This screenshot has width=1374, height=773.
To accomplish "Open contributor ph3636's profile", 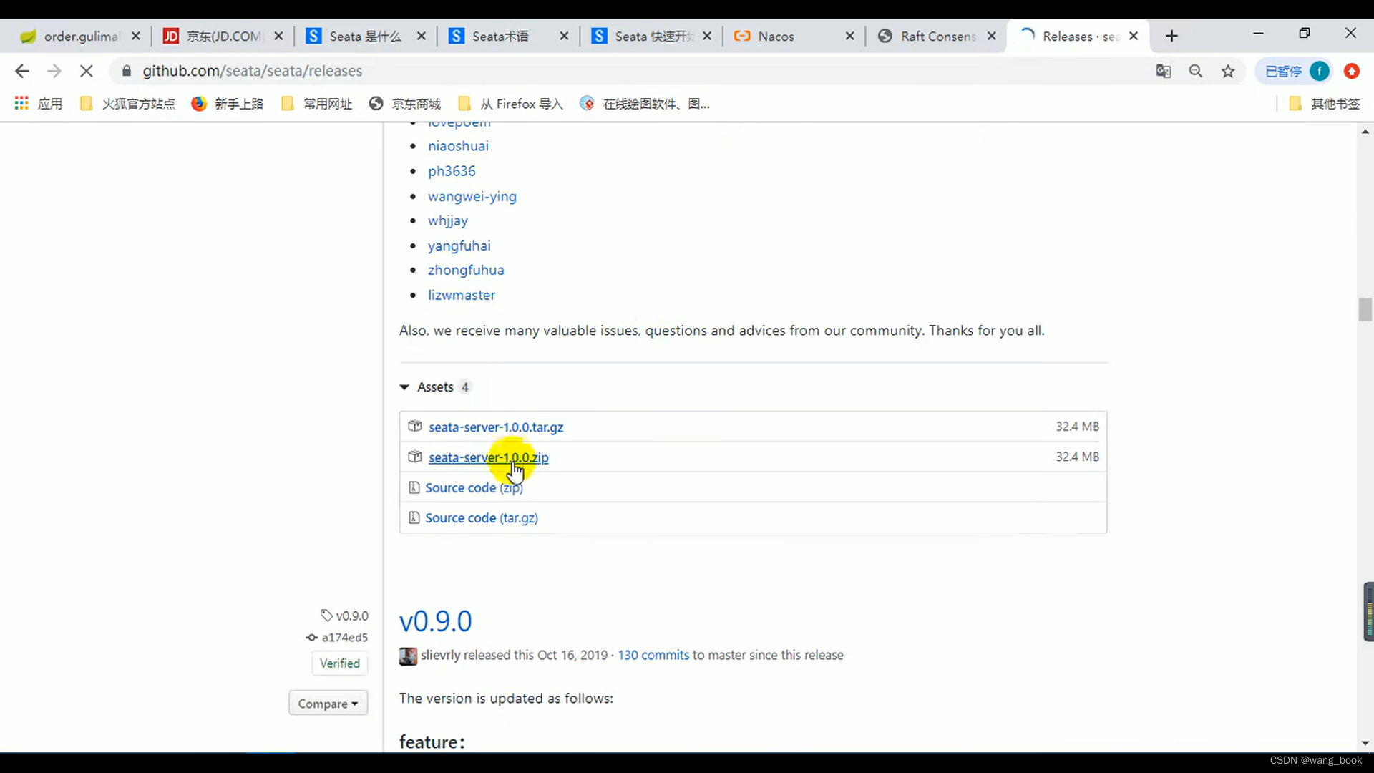I will (452, 171).
